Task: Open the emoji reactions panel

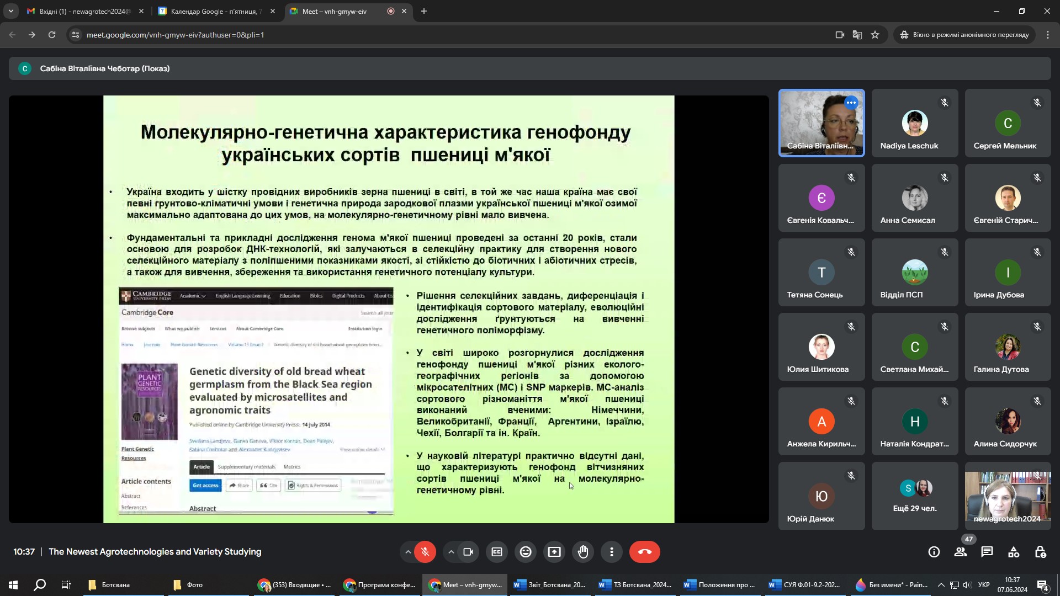Action: pyautogui.click(x=526, y=552)
